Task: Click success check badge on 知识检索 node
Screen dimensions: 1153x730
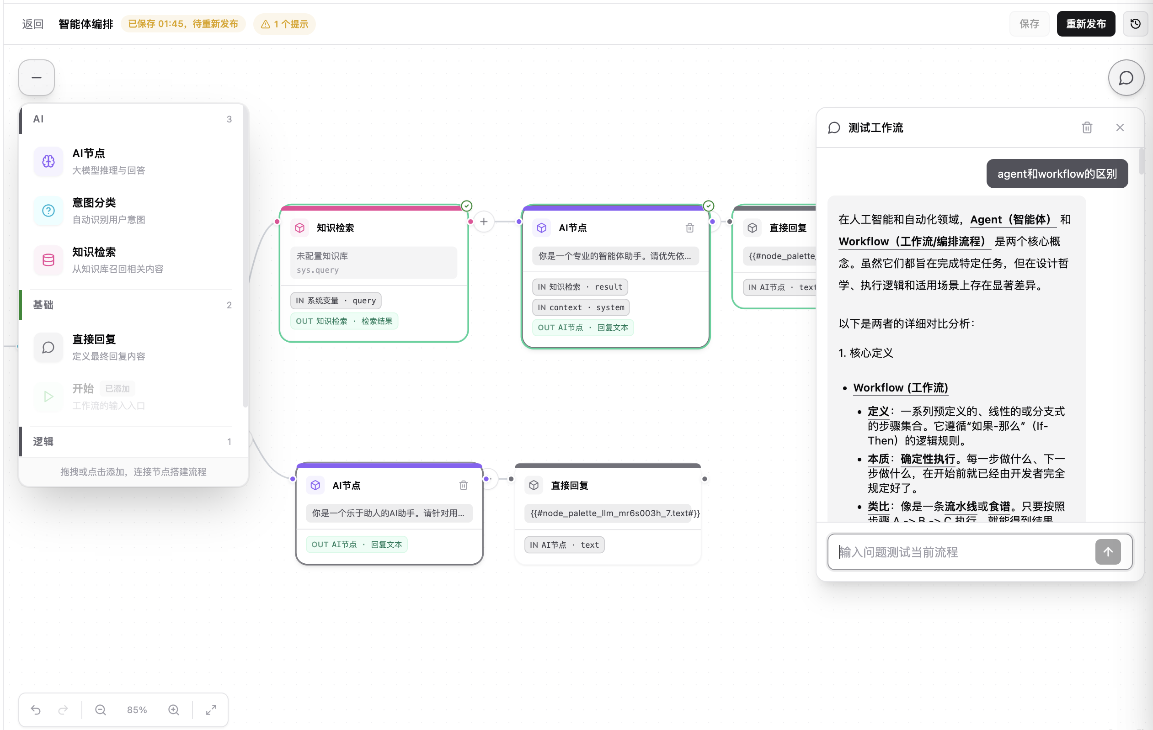Action: [466, 206]
